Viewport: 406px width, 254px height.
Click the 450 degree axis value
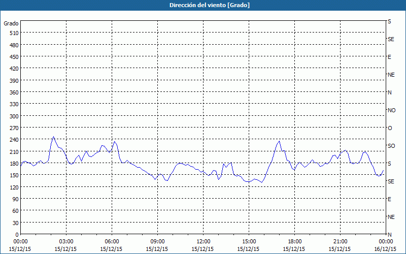[15, 57]
